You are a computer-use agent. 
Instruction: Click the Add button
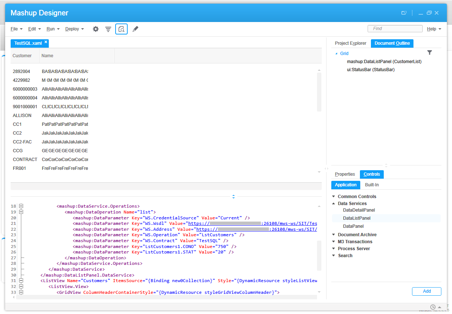click(x=427, y=291)
